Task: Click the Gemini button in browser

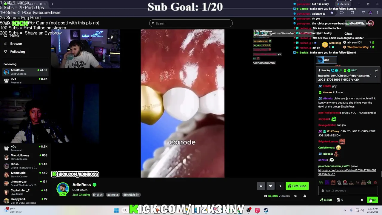Action: [x=342, y=4]
